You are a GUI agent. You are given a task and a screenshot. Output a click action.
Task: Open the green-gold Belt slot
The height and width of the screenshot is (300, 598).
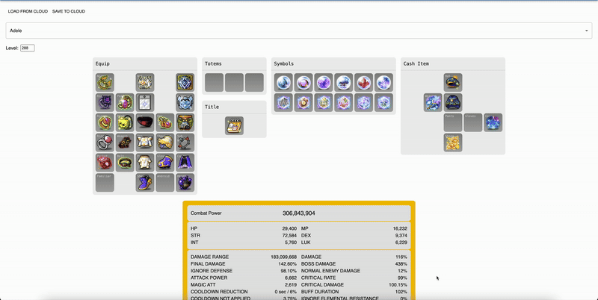point(125,163)
